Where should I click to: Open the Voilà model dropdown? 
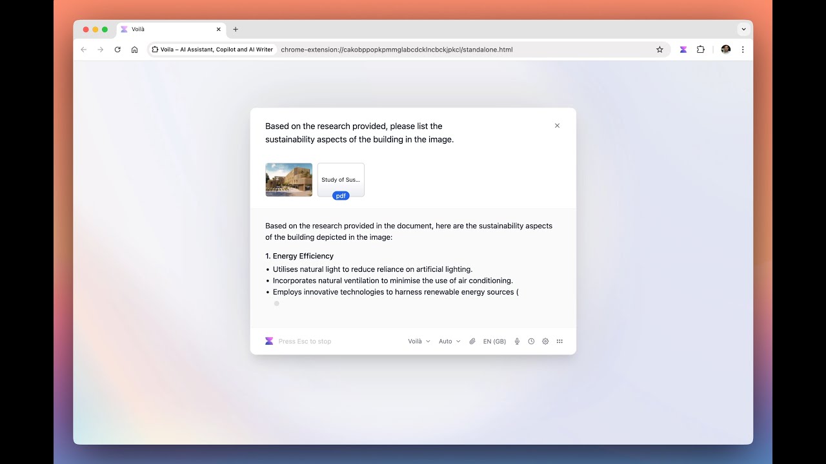[x=418, y=341]
